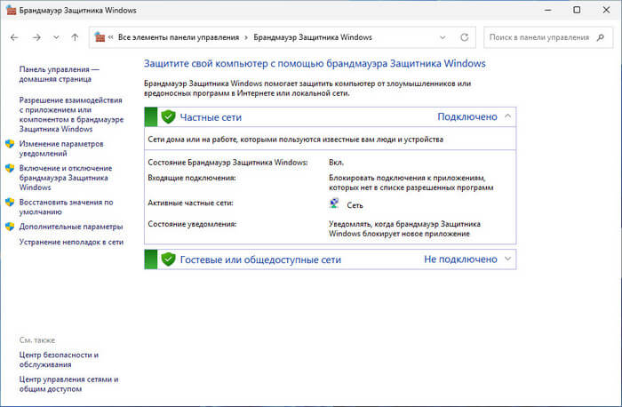Minimize the firewall window

[548, 10]
